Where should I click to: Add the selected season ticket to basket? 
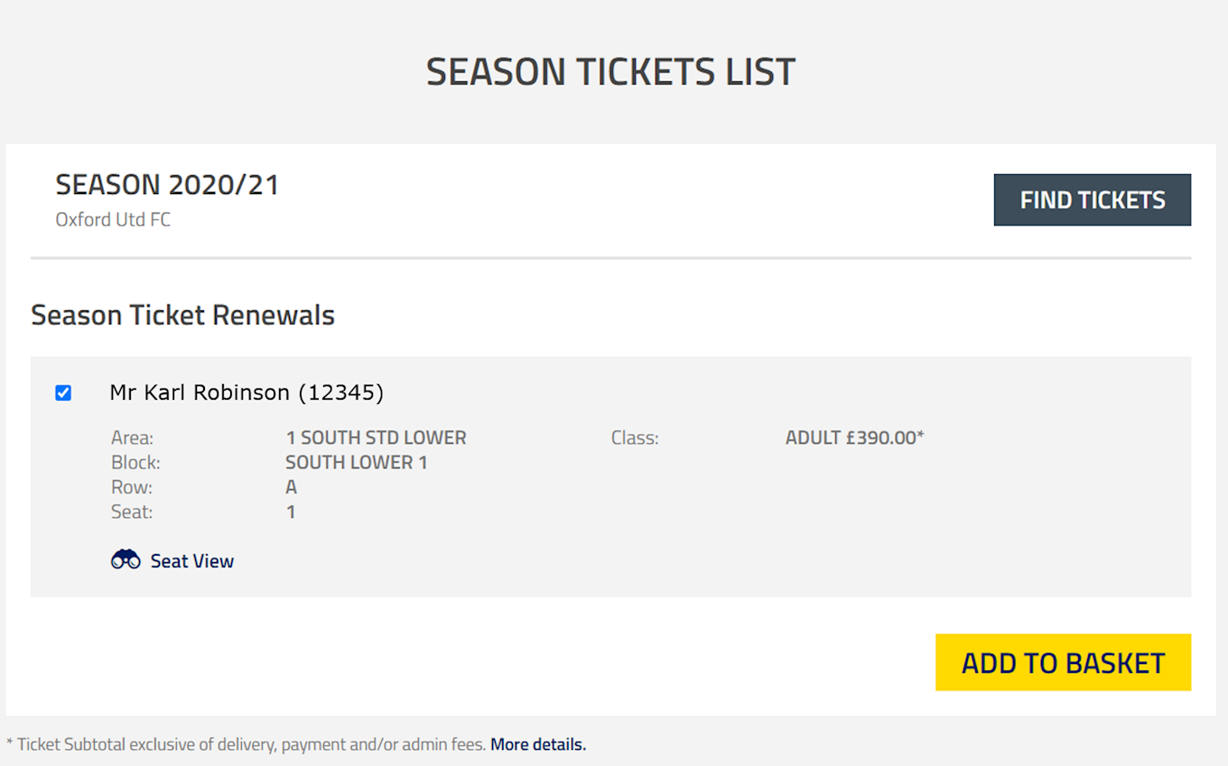[1063, 663]
